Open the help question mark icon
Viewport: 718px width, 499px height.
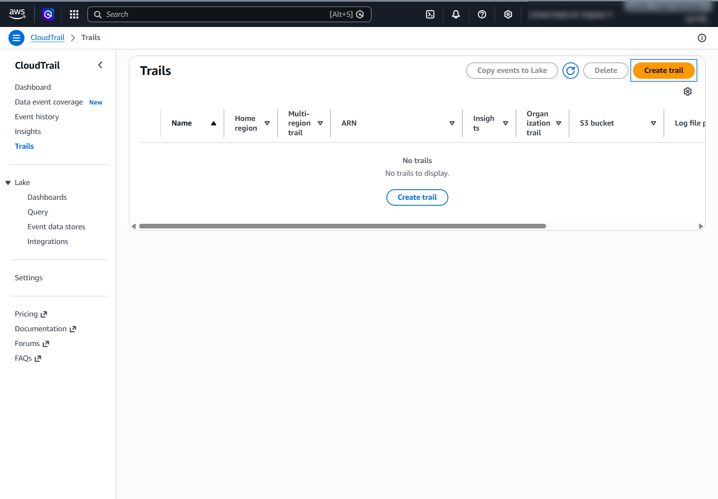coord(482,14)
